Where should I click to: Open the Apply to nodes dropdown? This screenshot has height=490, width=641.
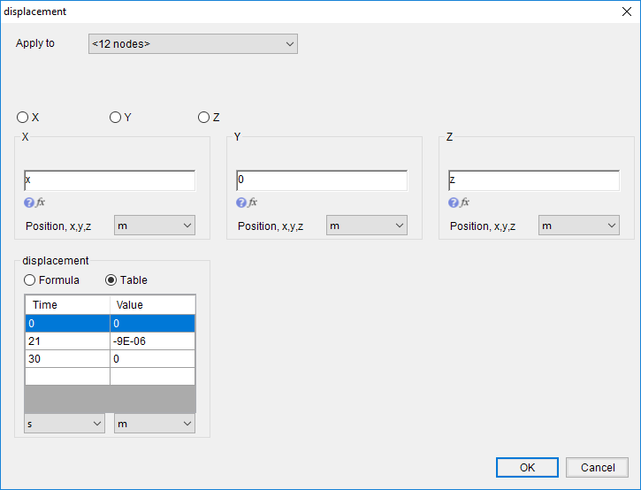pos(193,43)
